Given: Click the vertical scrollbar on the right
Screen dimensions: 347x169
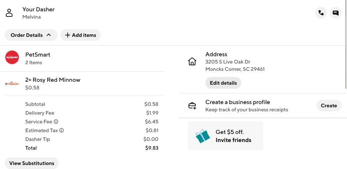Looking at the screenshot, I should coord(346,44).
